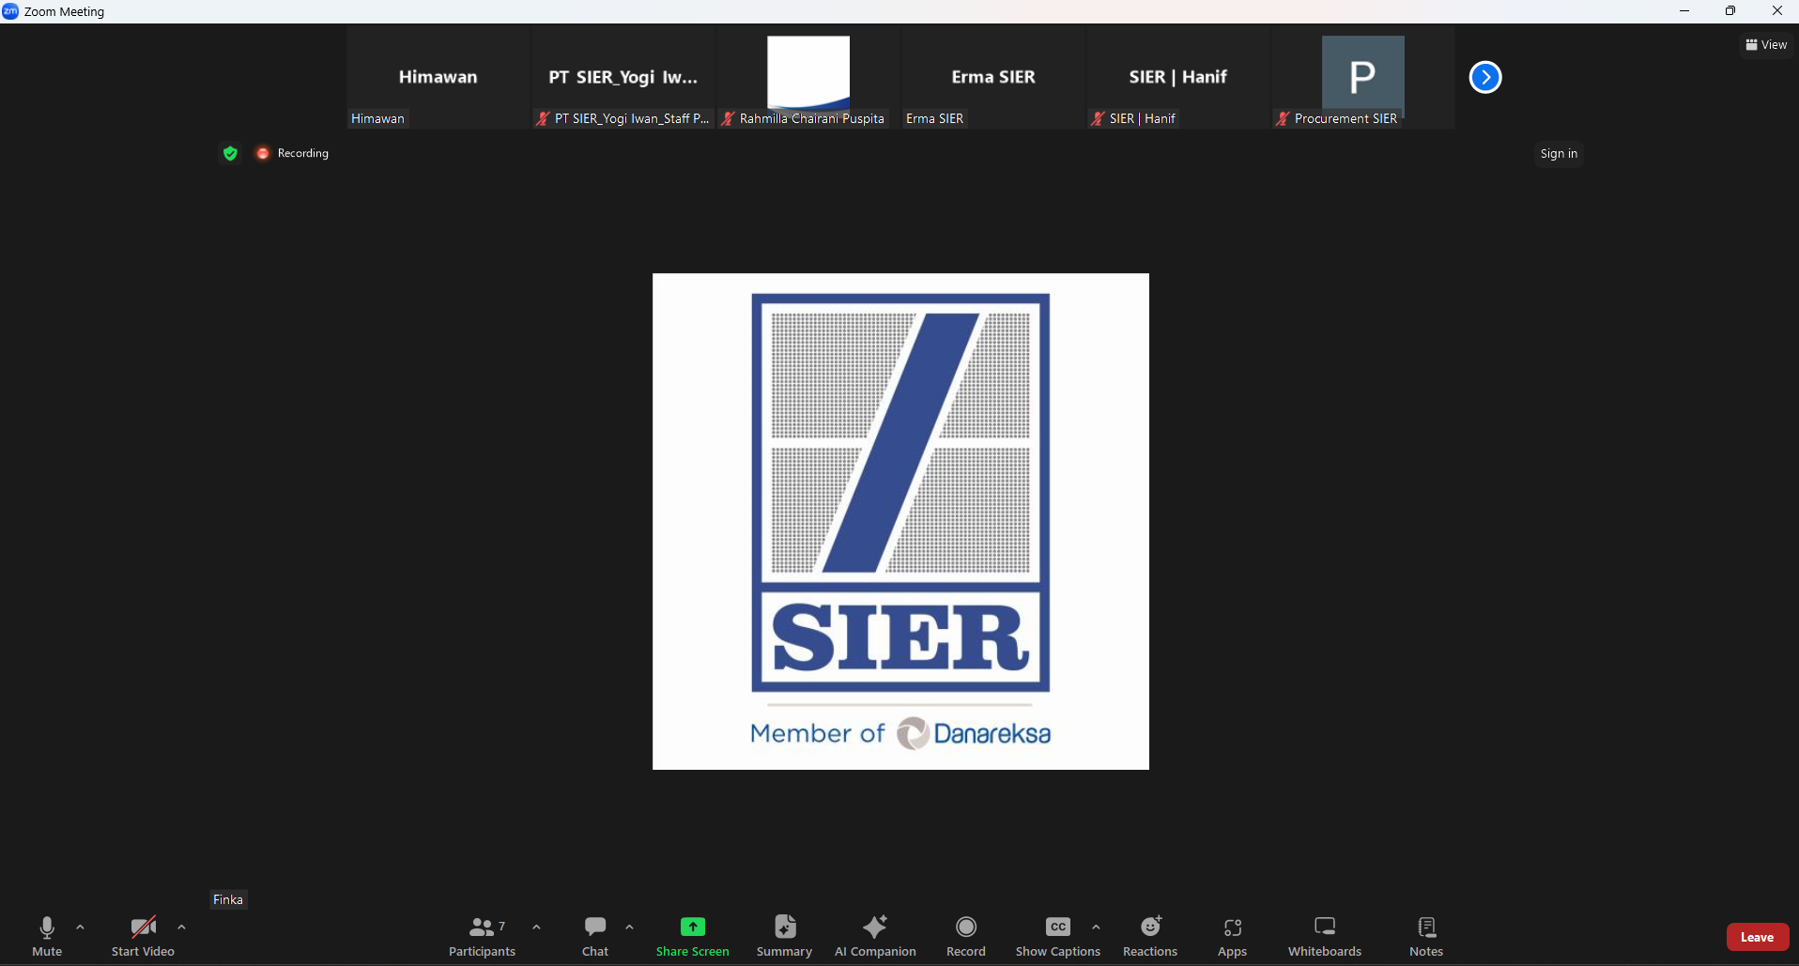
Task: Launch AI Companion
Action: click(x=874, y=936)
